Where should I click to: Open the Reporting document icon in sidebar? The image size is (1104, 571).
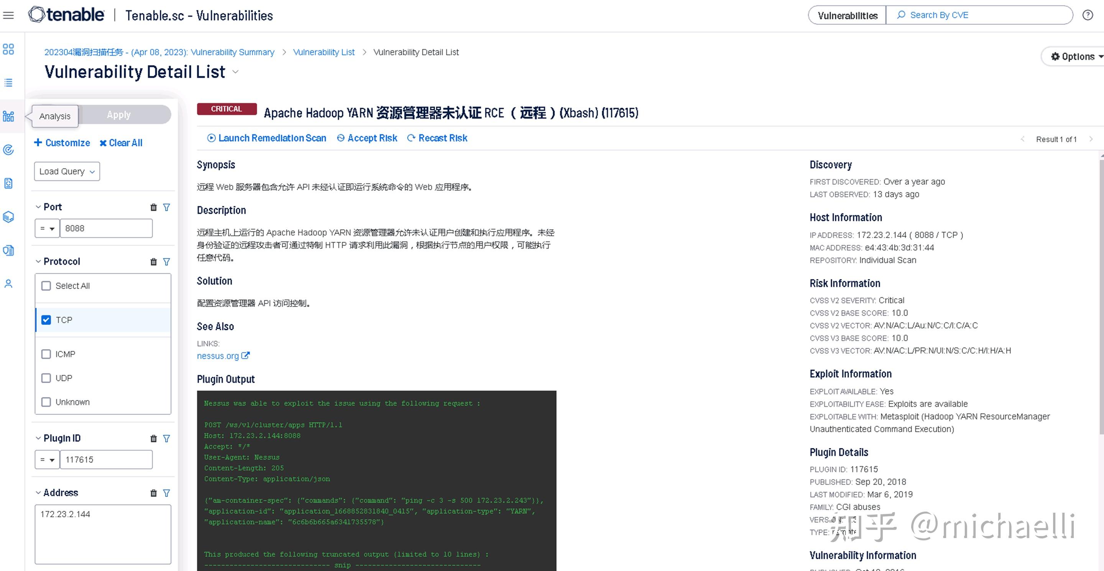8,183
